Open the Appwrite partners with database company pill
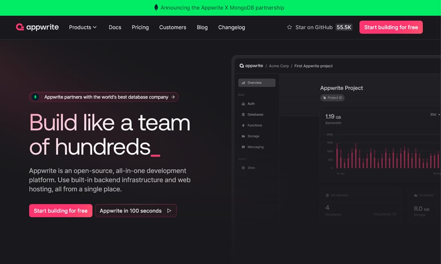 104,97
